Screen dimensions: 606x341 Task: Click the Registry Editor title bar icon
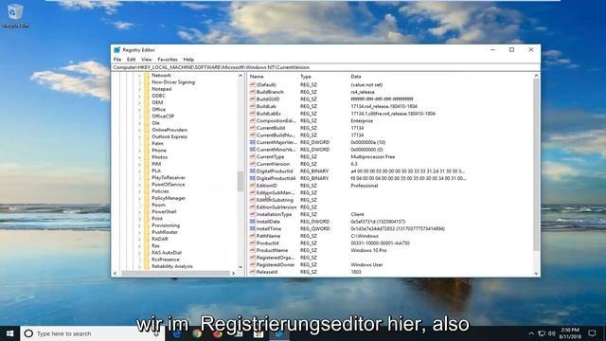pyautogui.click(x=116, y=50)
